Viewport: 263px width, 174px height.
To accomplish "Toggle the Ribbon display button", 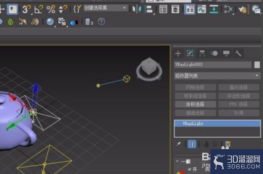I will coord(190,9).
